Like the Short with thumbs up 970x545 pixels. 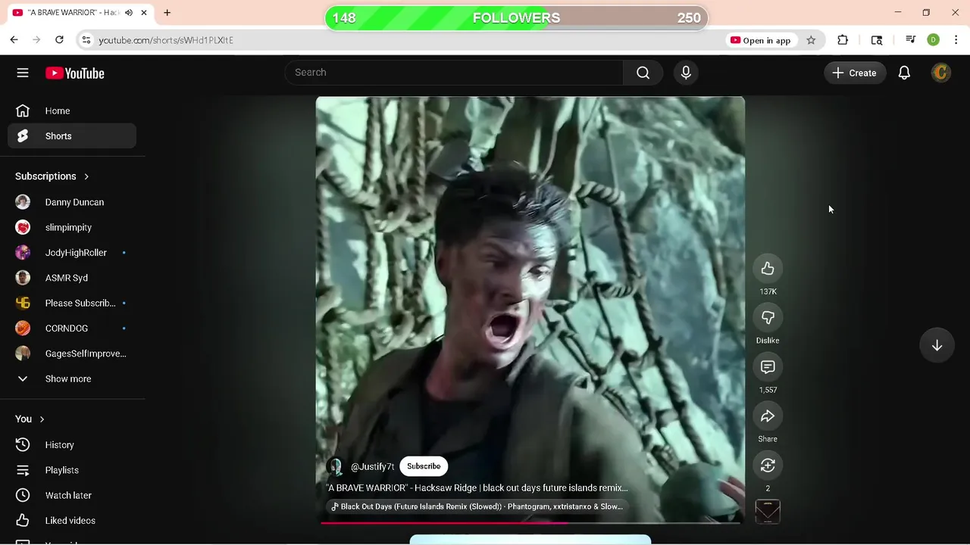click(x=768, y=269)
